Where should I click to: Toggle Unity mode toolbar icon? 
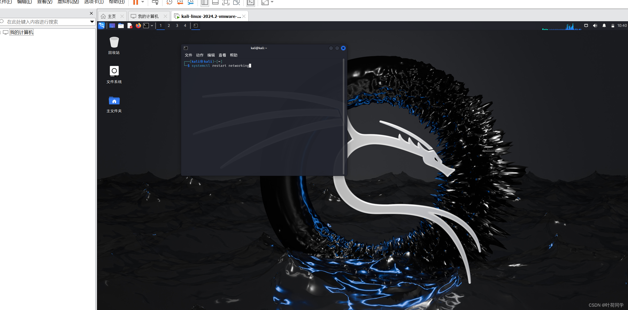[236, 2]
